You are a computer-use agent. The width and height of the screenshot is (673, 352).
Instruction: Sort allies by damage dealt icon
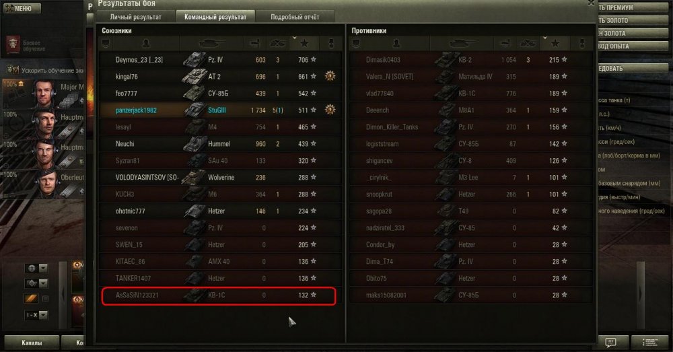[x=254, y=43]
